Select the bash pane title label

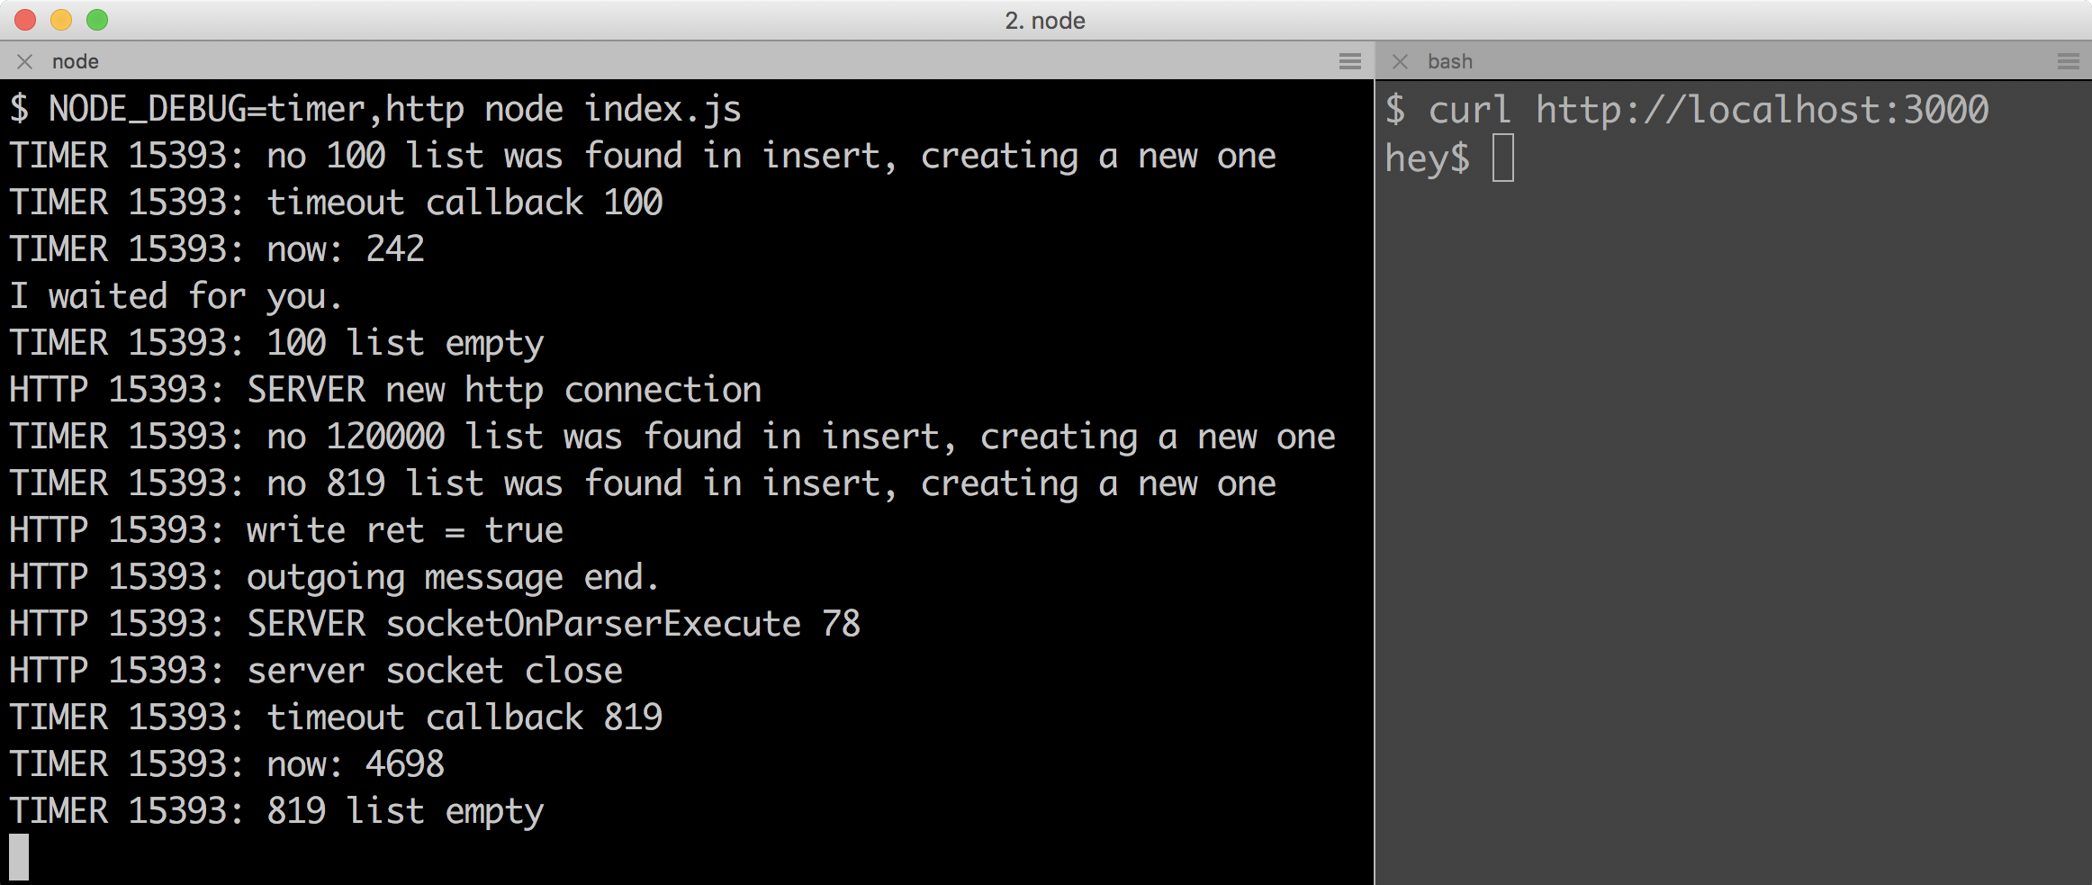[x=1449, y=61]
